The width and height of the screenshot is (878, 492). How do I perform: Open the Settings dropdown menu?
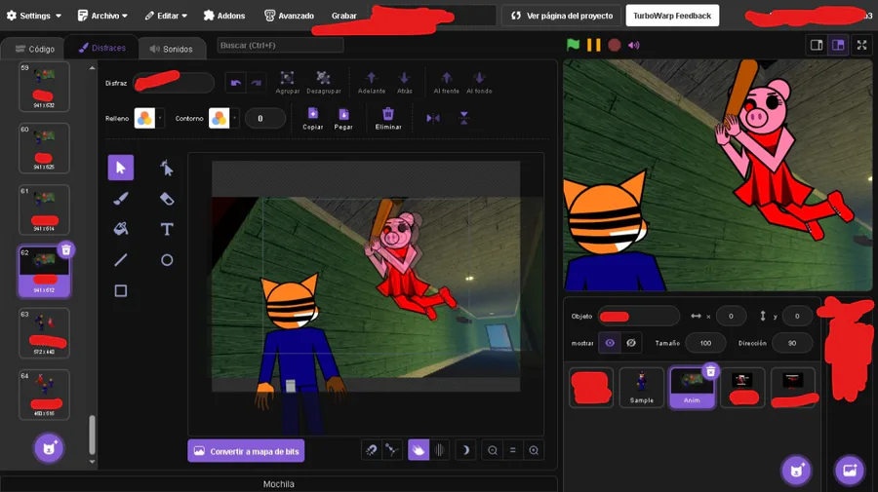(x=33, y=16)
